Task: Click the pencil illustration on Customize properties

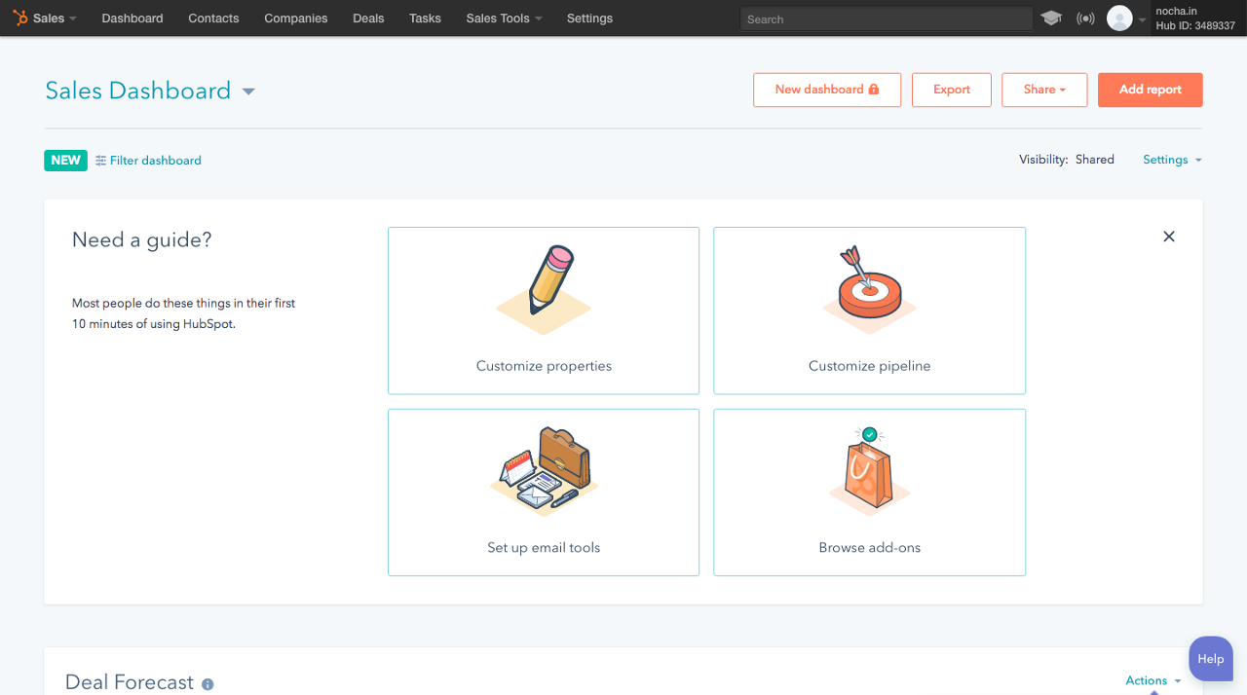Action: tap(544, 290)
